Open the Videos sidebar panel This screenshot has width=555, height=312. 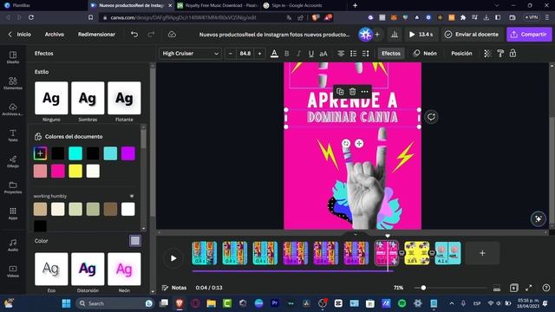pos(13,271)
